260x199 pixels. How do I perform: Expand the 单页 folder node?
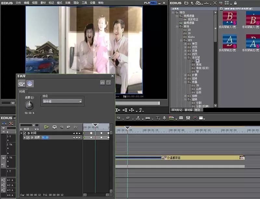pyautogui.click(x=185, y=44)
